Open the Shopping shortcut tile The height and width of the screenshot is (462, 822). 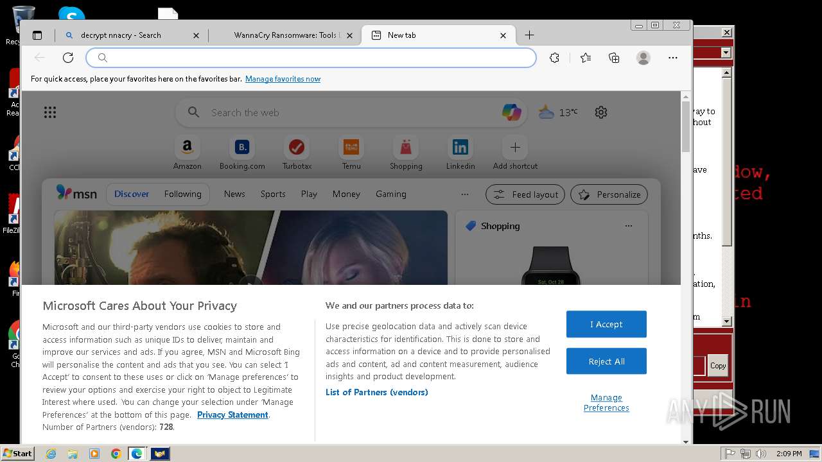(406, 153)
